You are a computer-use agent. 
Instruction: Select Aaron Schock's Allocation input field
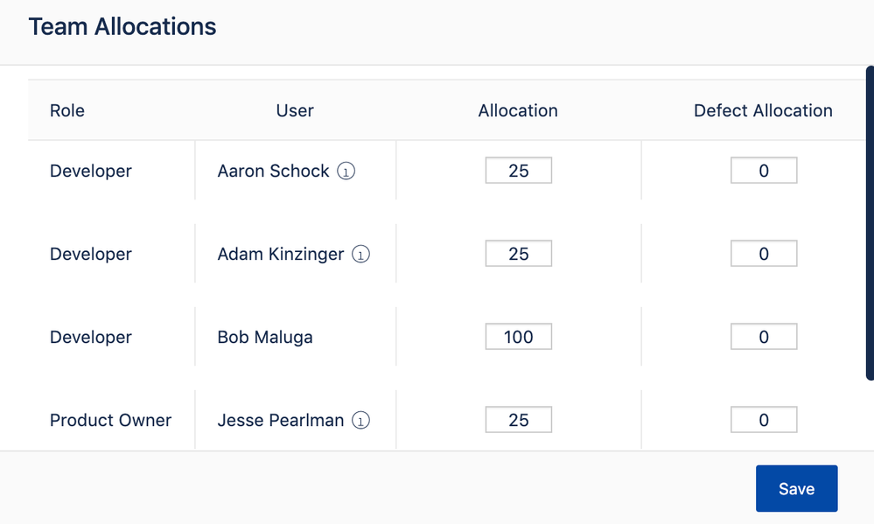pos(518,171)
